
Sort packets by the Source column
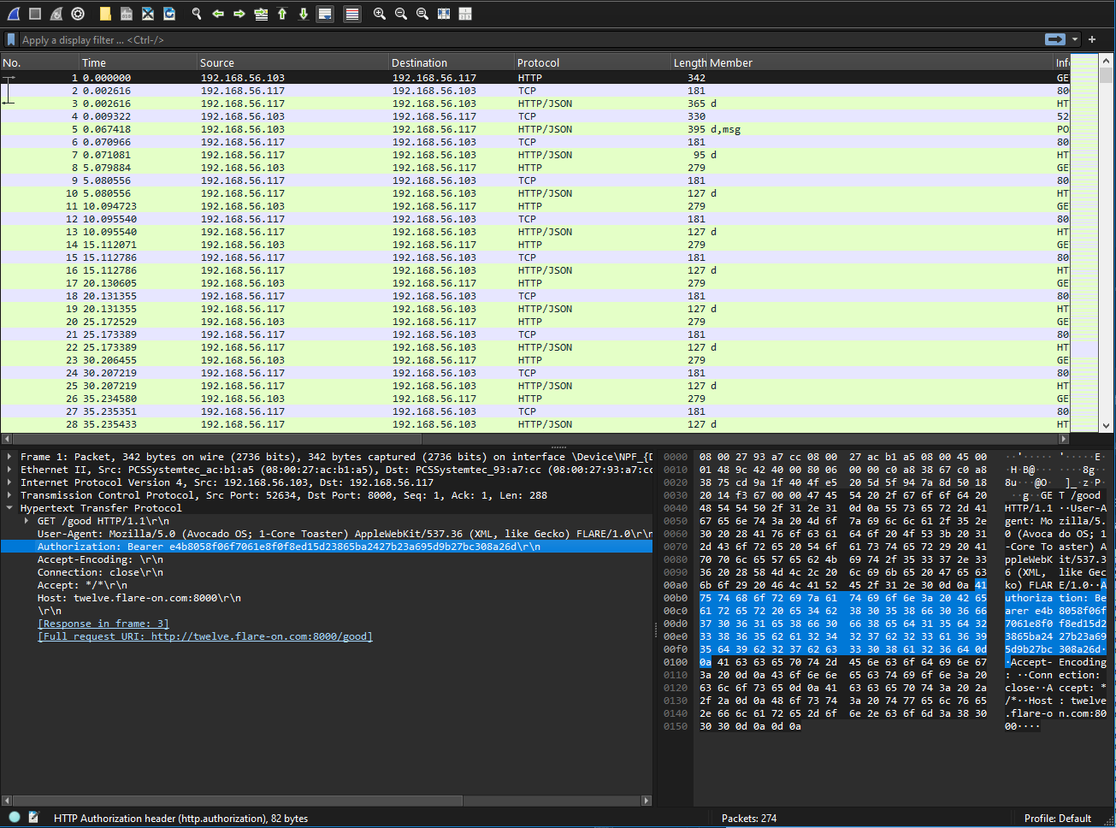click(x=217, y=62)
